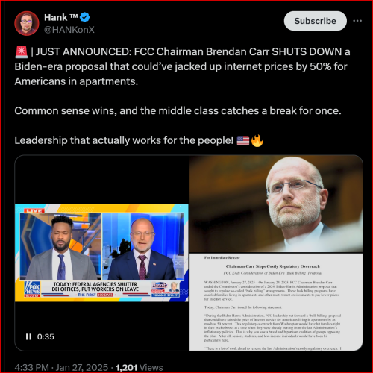Open the press release document image
This screenshot has height=373, width=373.
(276, 302)
